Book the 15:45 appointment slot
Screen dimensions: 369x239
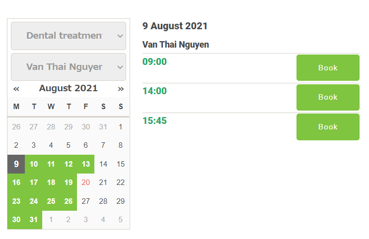328,127
